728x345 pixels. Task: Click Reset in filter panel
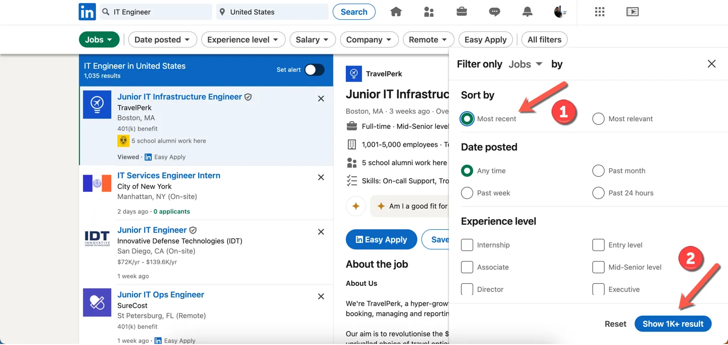[x=615, y=324]
